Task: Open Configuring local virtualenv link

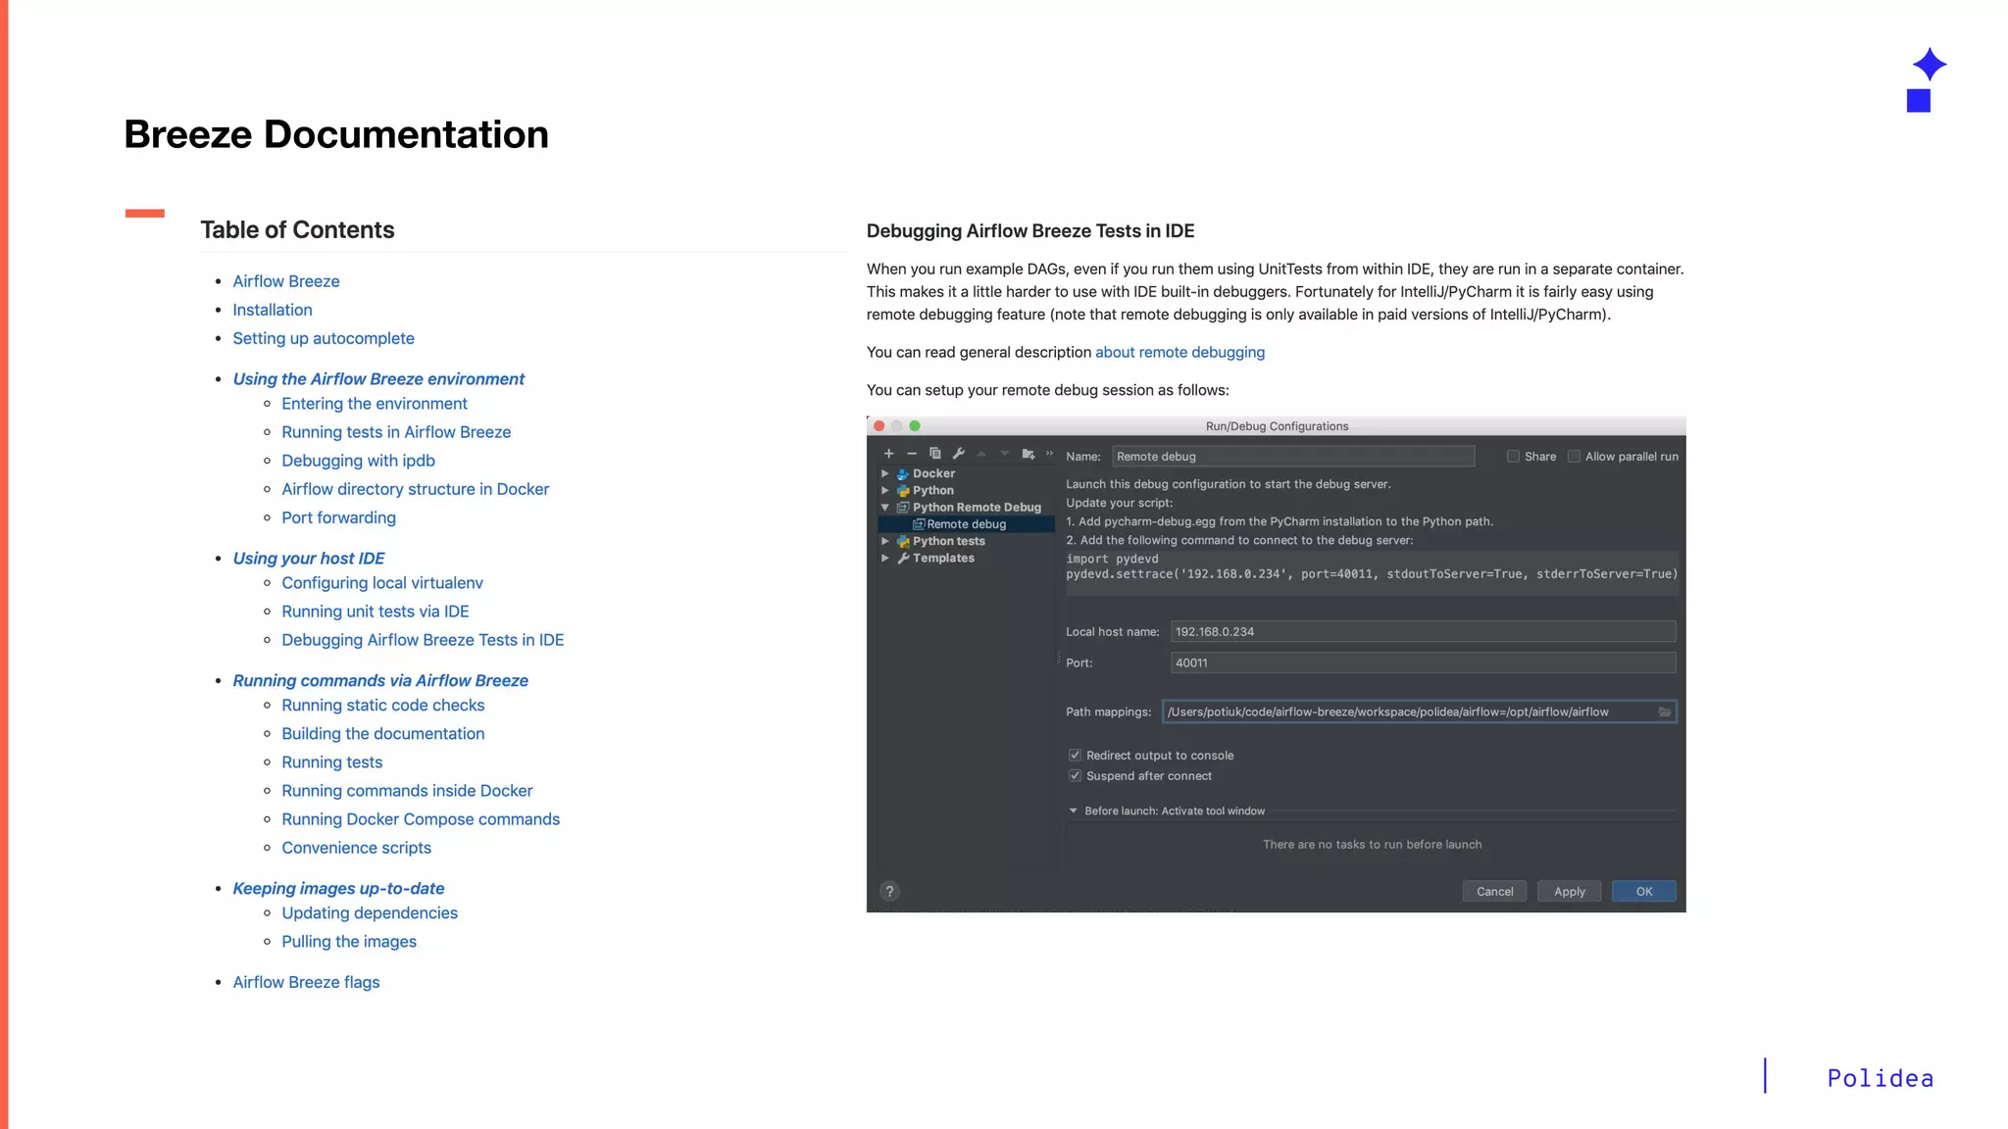Action: 382,583
